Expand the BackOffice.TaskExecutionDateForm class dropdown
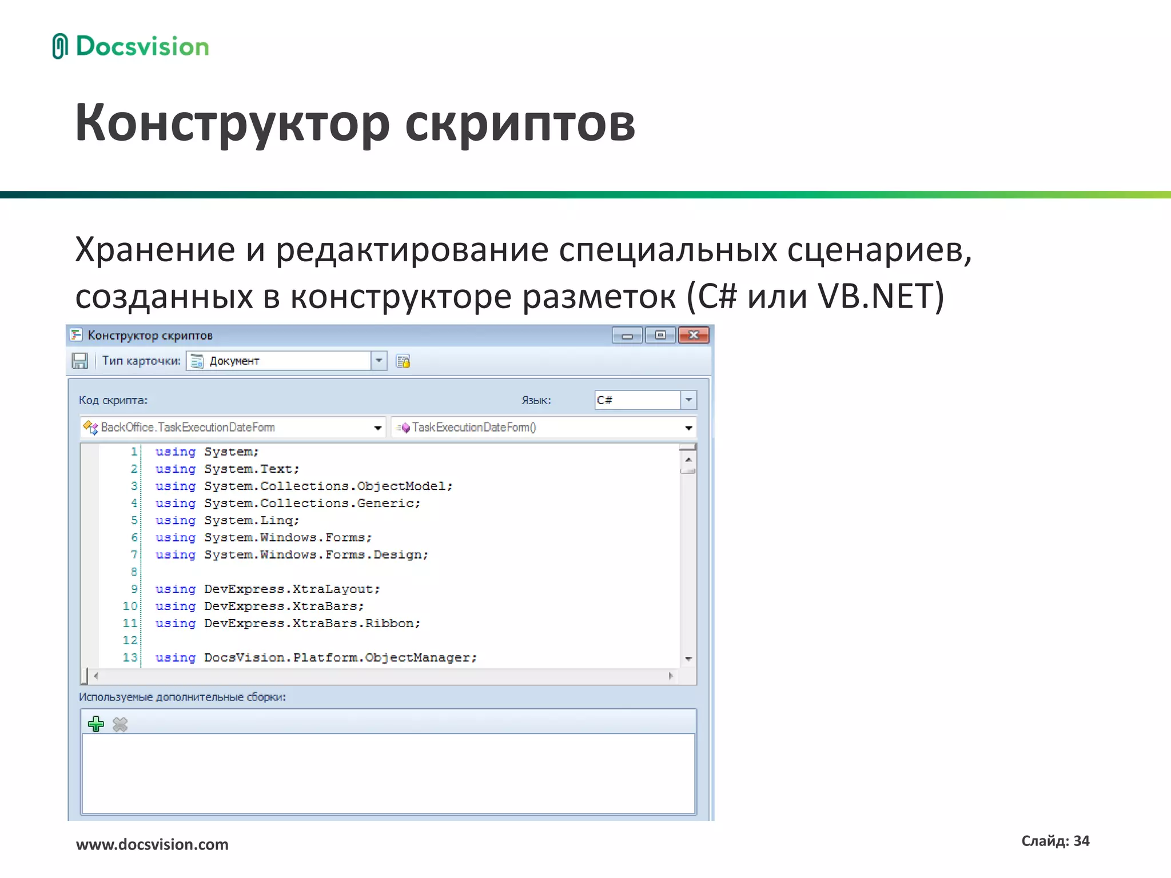The width and height of the screenshot is (1171, 878). (377, 428)
